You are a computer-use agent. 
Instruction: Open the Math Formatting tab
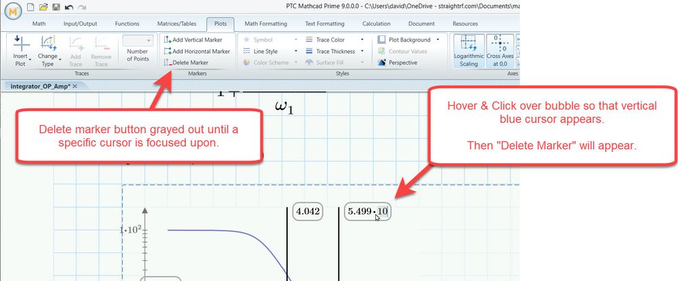tap(265, 24)
